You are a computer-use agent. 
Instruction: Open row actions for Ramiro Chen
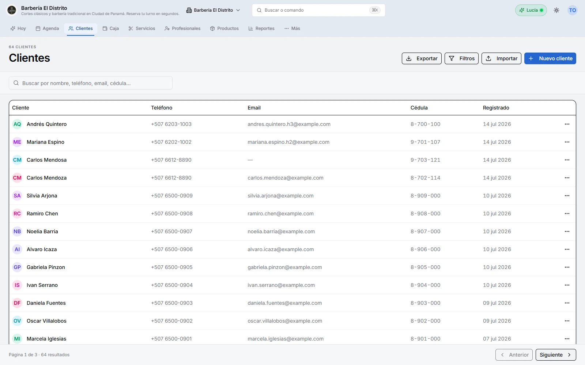click(567, 214)
